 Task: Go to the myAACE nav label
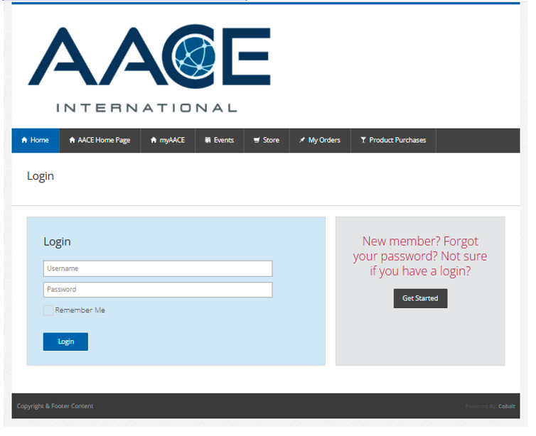[172, 141]
